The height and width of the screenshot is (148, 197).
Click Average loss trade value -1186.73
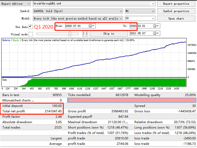[189, 144]
